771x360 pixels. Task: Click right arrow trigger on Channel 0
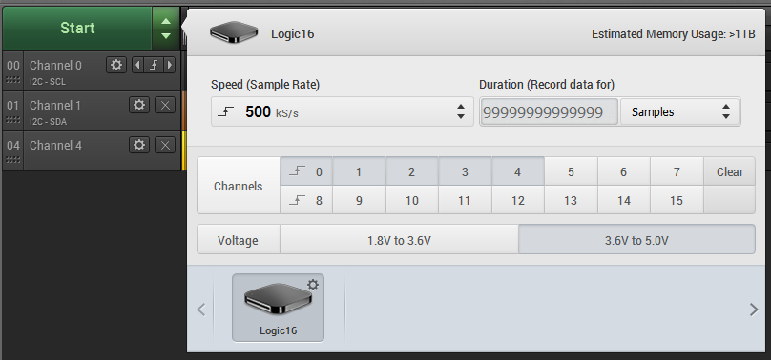coord(170,65)
